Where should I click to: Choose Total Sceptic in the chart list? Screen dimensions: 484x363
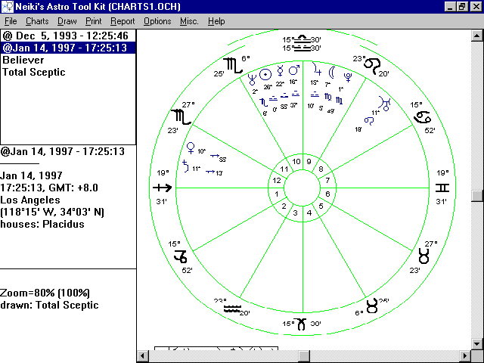point(33,72)
